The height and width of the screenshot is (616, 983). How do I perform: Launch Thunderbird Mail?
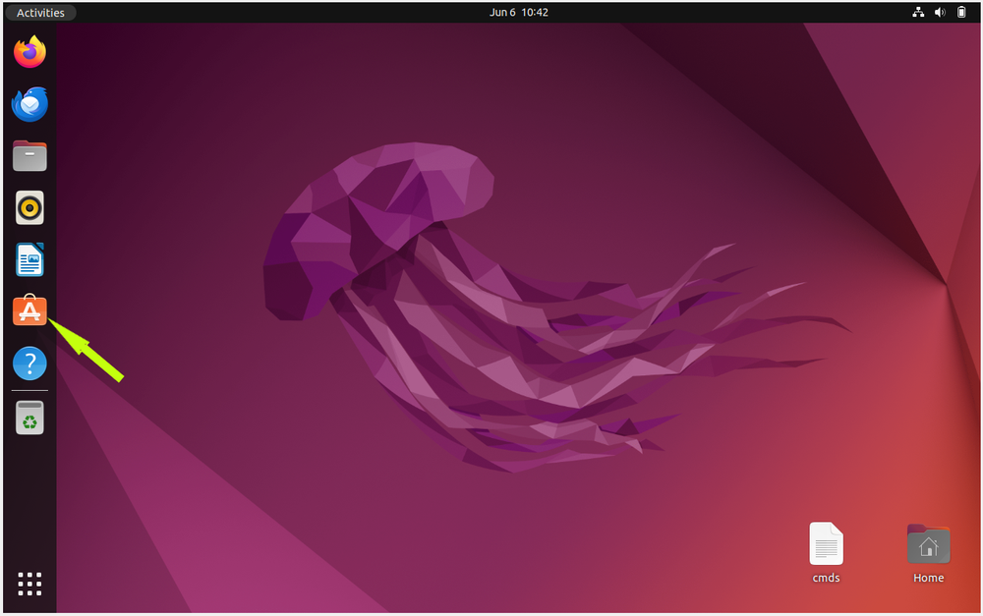point(29,104)
